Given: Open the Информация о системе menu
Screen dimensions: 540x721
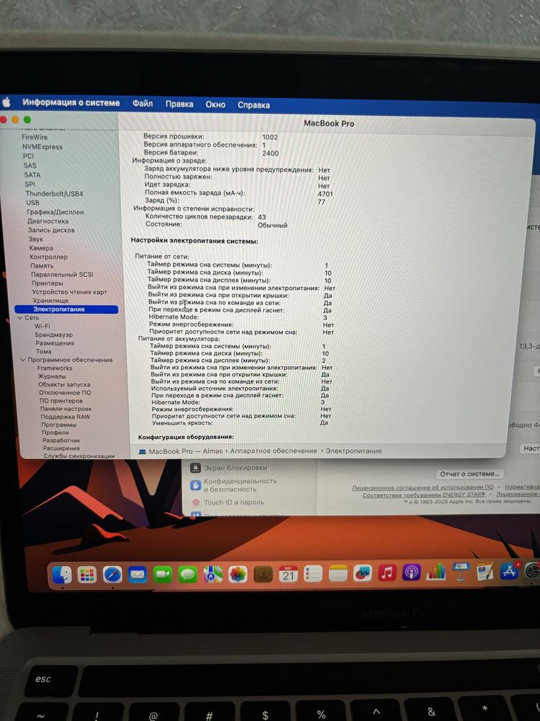Looking at the screenshot, I should (71, 103).
